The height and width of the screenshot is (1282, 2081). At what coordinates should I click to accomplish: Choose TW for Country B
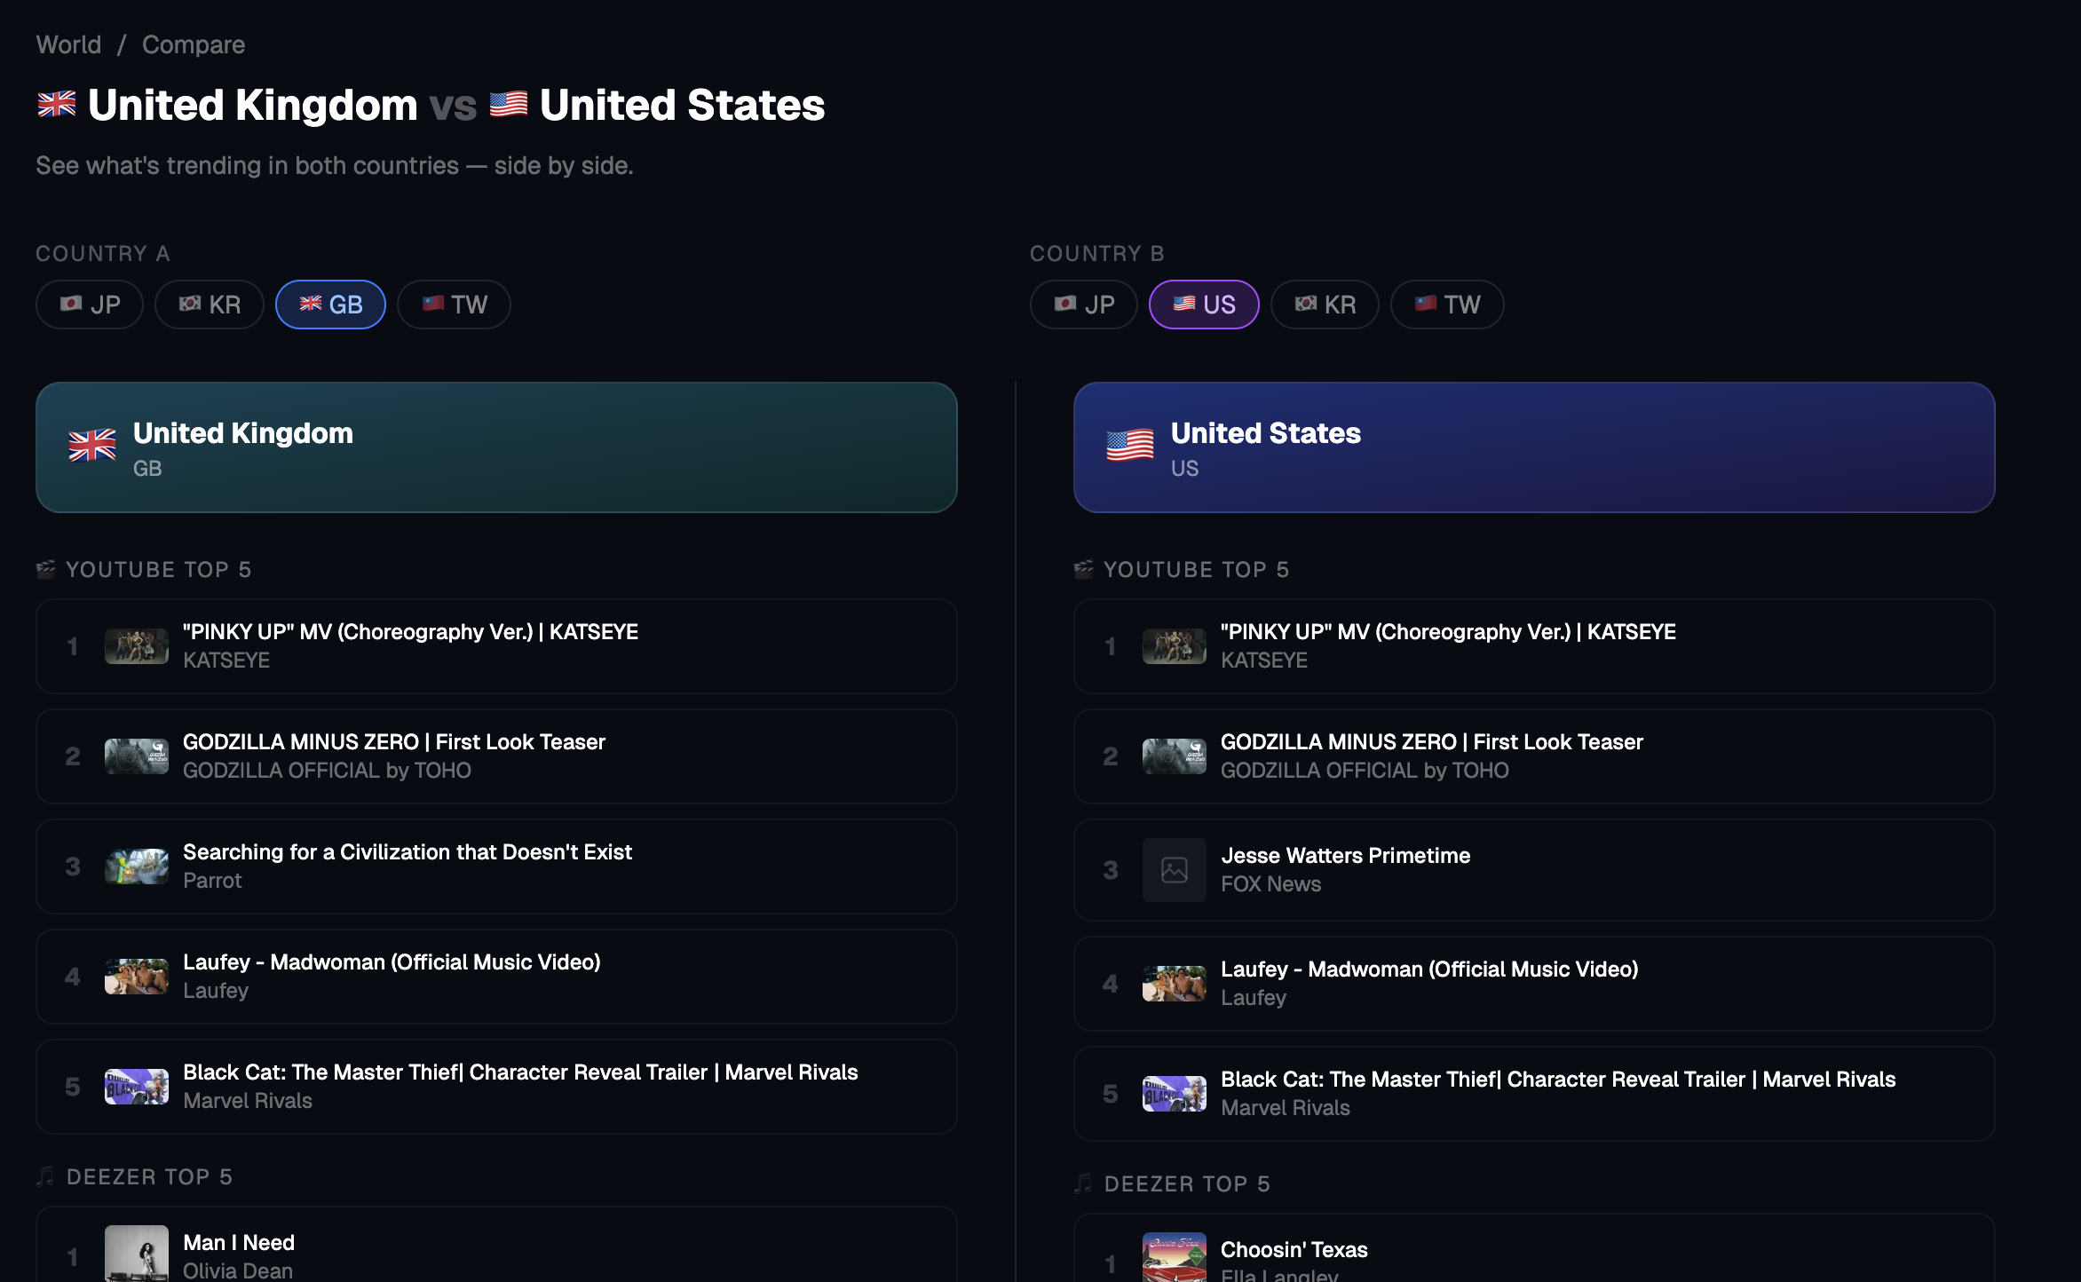[x=1447, y=305]
